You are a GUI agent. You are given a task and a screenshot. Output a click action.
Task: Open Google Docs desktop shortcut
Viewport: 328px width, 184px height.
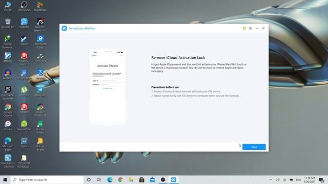[24, 75]
